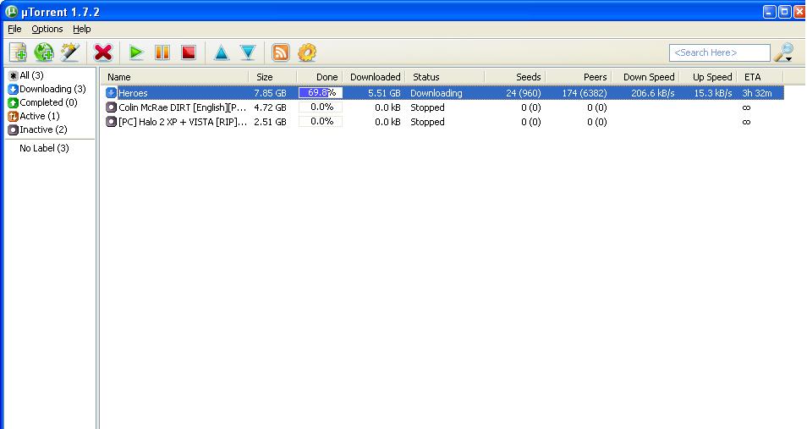
Task: Sort by the Down Speed column header
Action: (645, 77)
